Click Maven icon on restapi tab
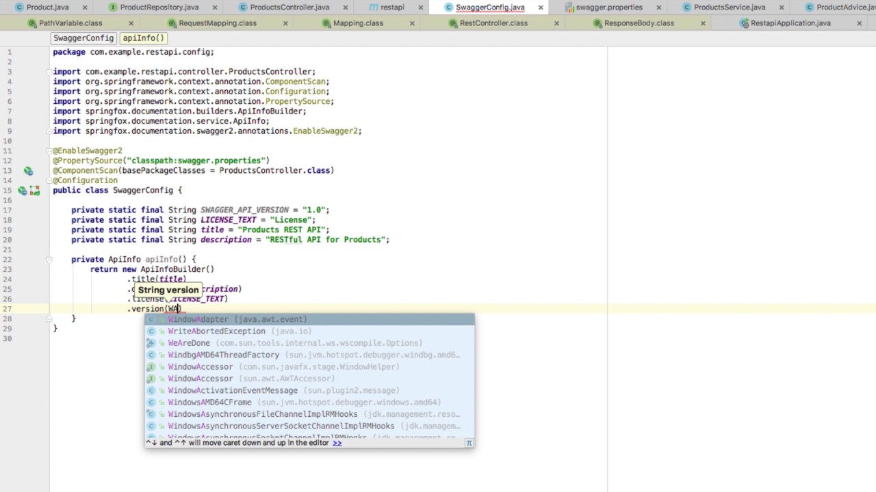 [374, 8]
